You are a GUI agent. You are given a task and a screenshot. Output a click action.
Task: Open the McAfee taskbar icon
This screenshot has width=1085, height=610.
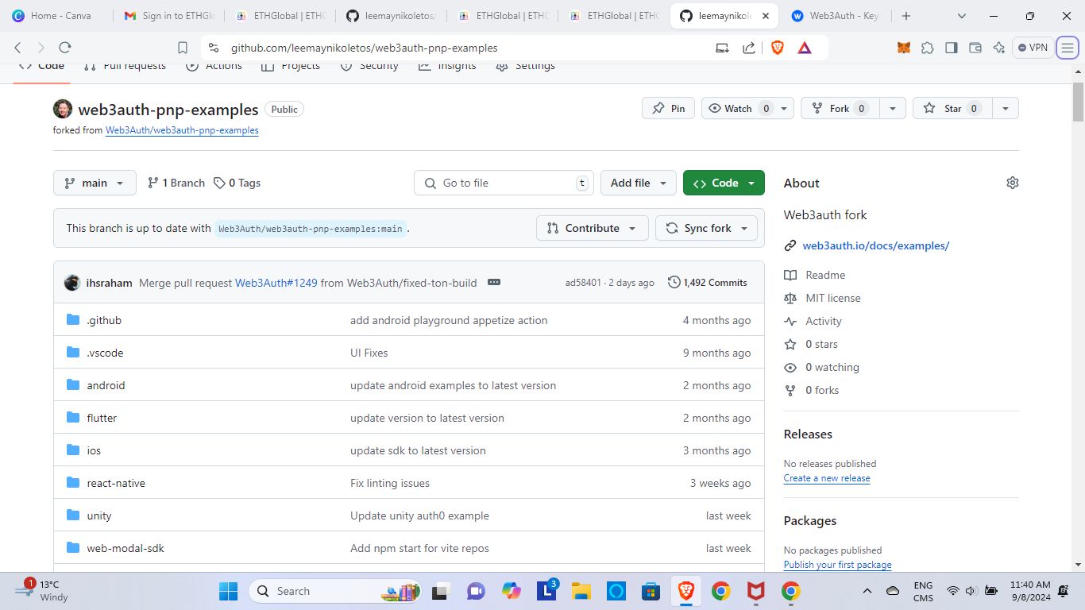pos(755,591)
